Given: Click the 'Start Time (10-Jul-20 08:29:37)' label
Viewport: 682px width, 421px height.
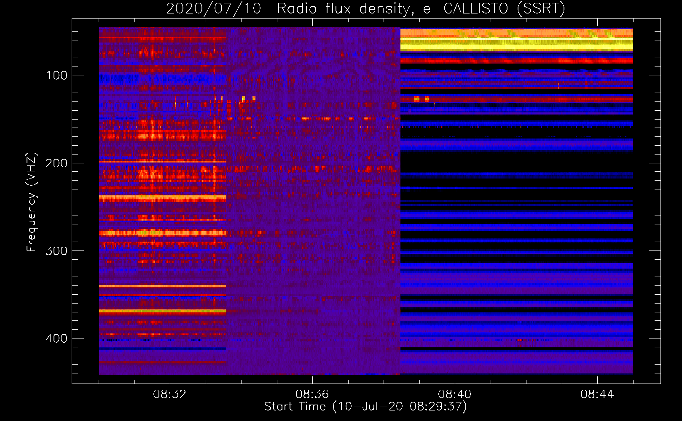Looking at the screenshot, I should tap(365, 407).
